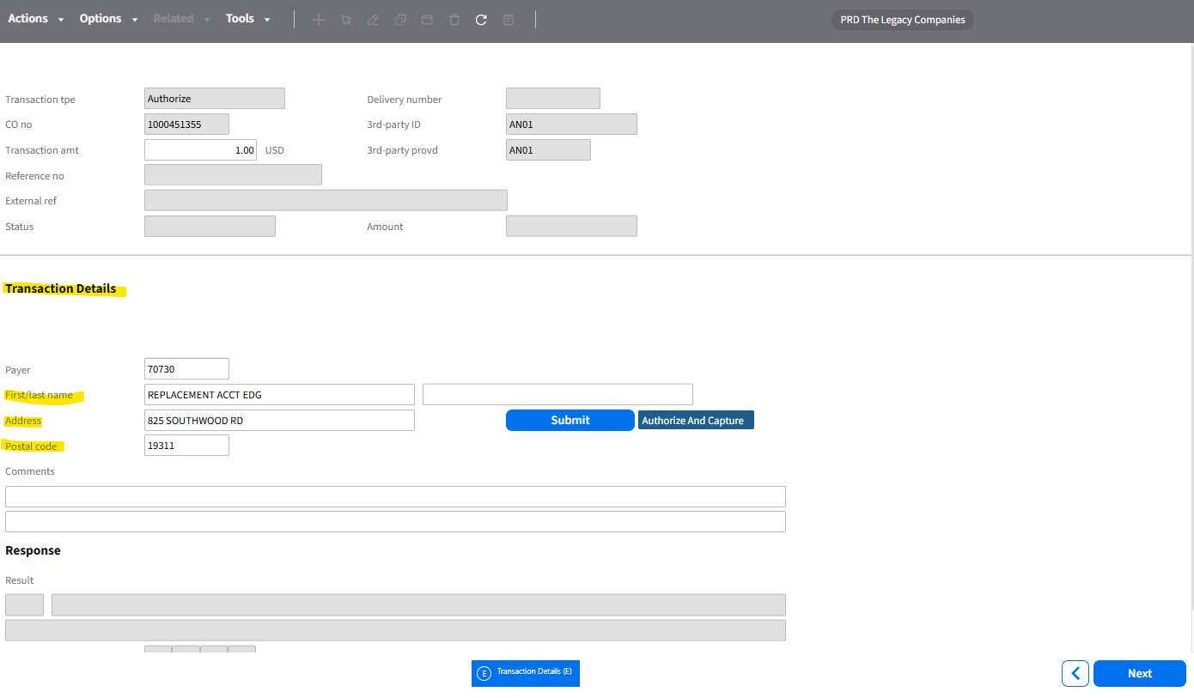Click the Status field
This screenshot has height=698, width=1194.
(x=210, y=226)
